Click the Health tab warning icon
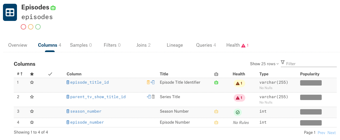Viewport: 340px width, 140px height. point(243,46)
